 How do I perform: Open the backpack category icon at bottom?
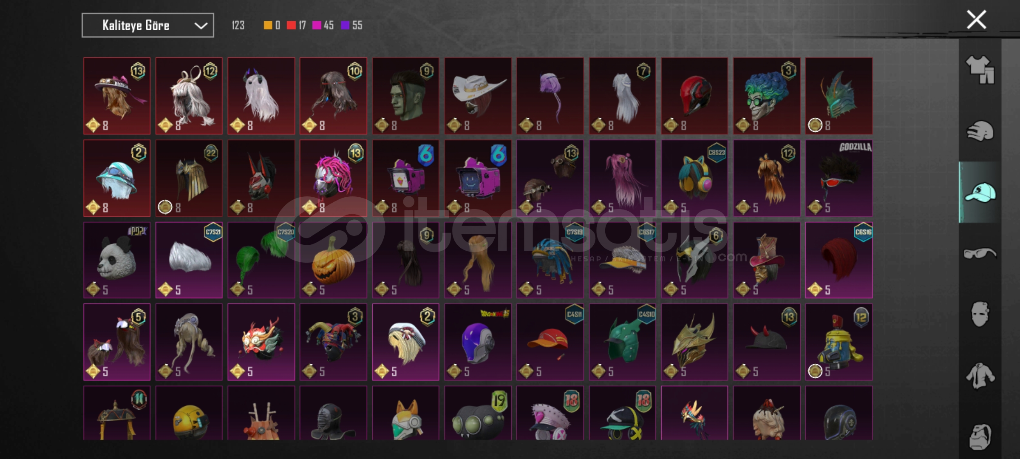980,436
